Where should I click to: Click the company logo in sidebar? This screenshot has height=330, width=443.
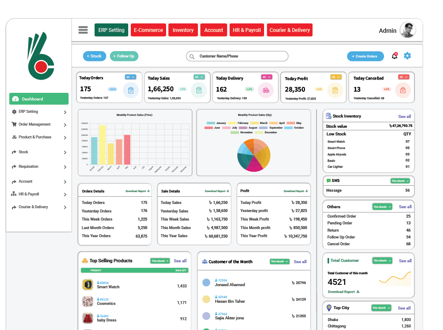pos(40,57)
